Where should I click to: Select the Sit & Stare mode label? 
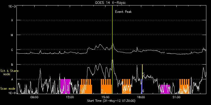[x=9, y=72]
